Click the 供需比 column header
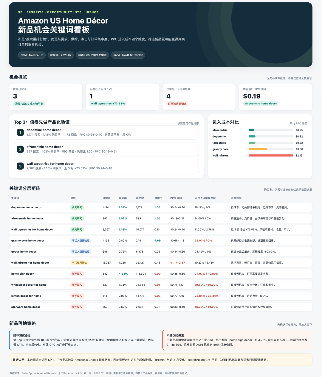 (x=158, y=198)
